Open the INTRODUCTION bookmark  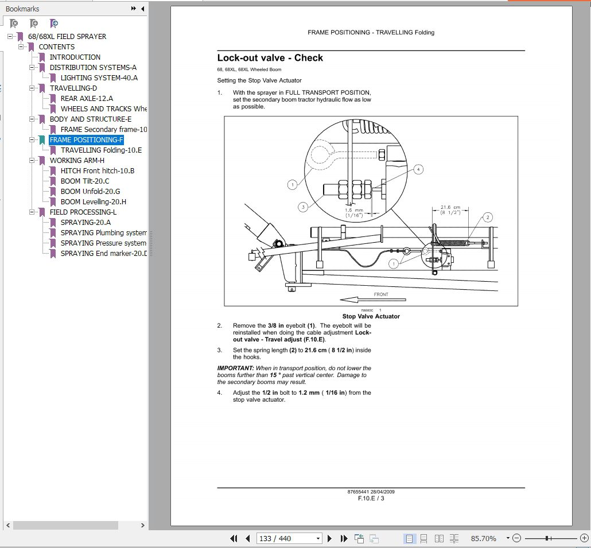point(75,57)
